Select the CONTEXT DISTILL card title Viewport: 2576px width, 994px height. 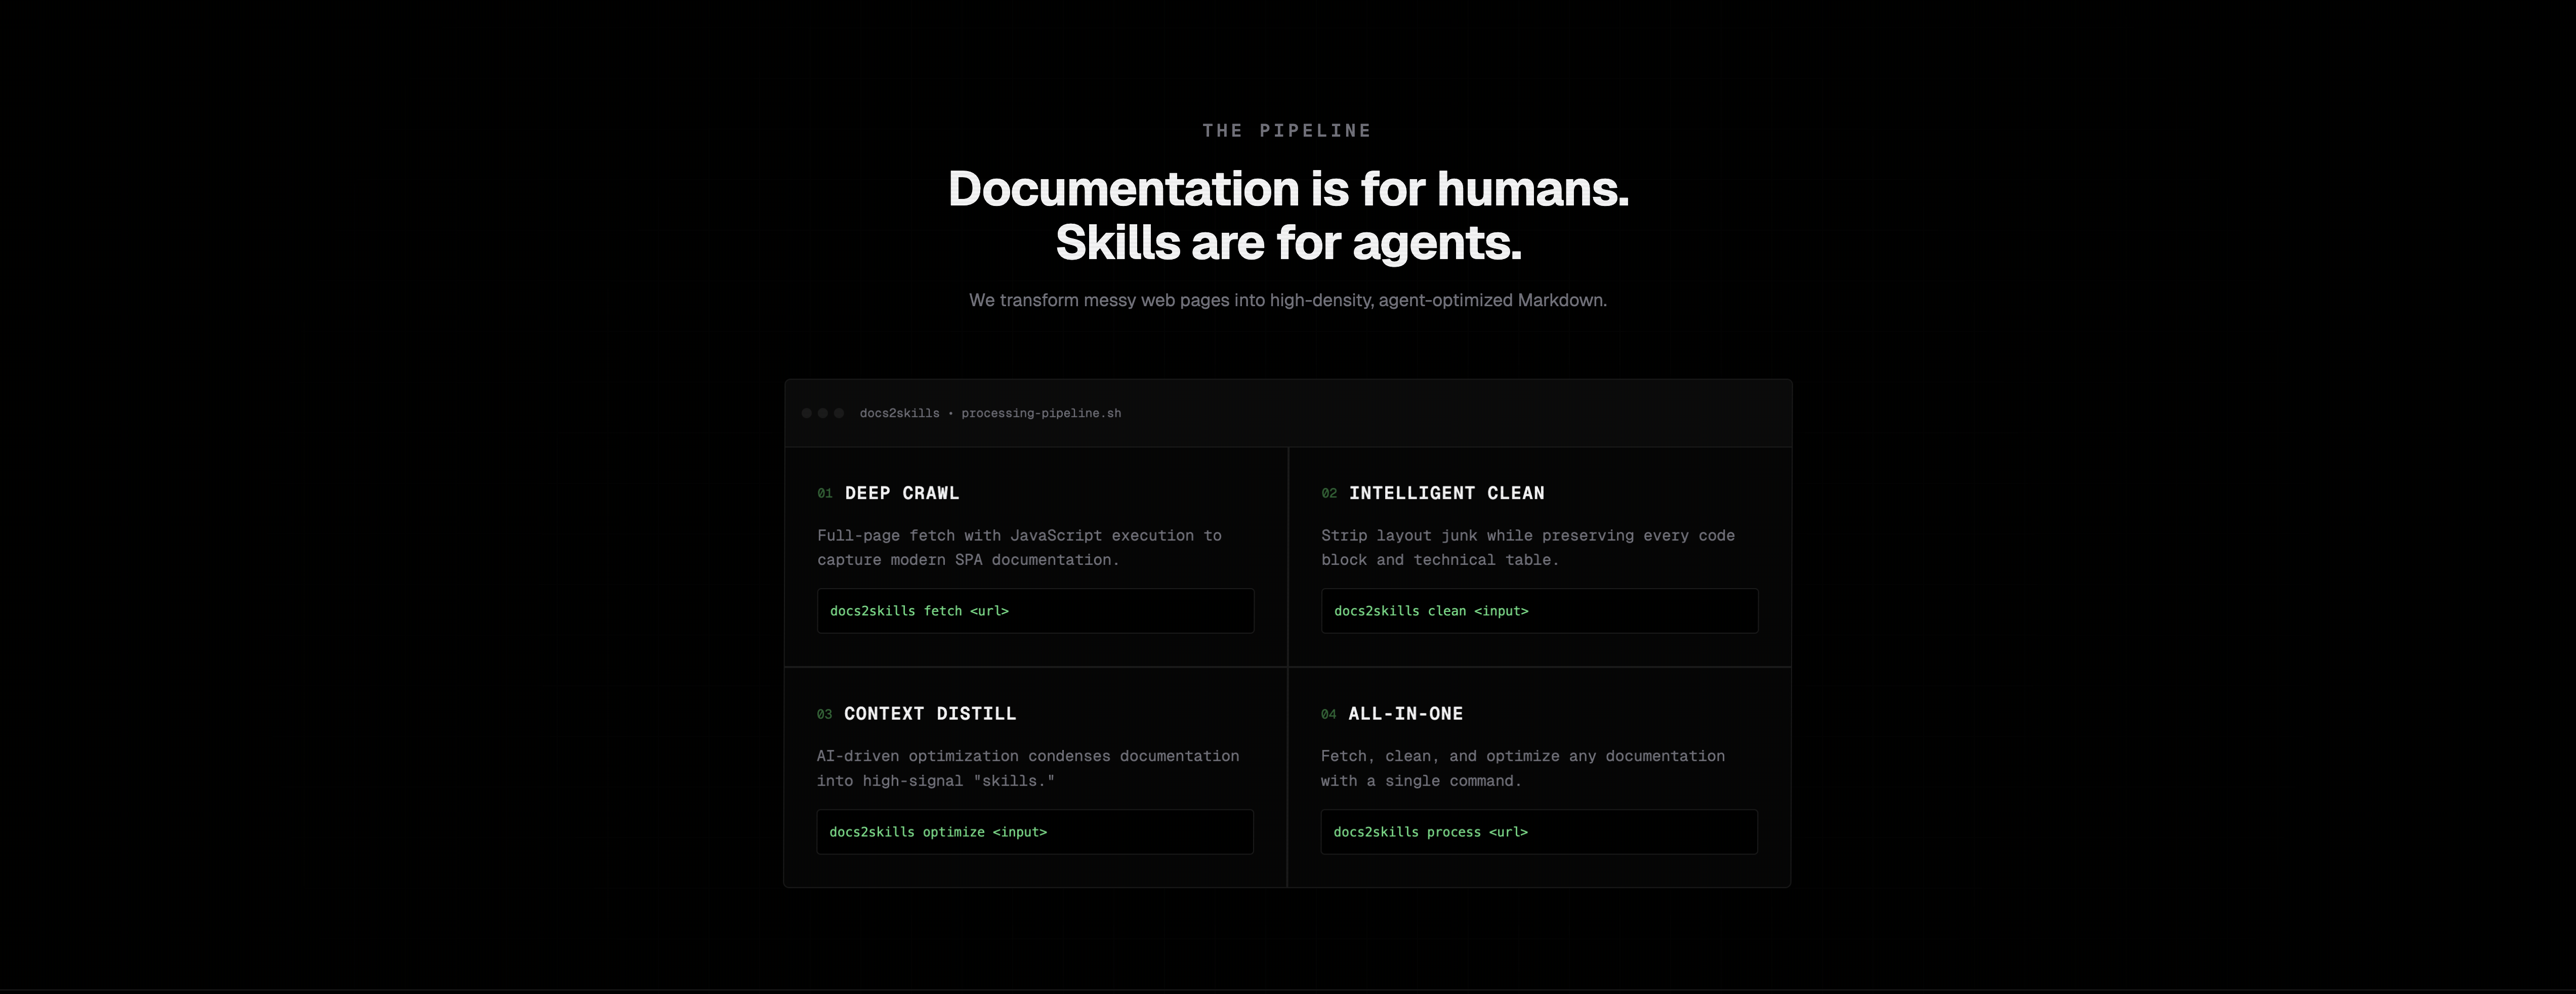click(930, 714)
